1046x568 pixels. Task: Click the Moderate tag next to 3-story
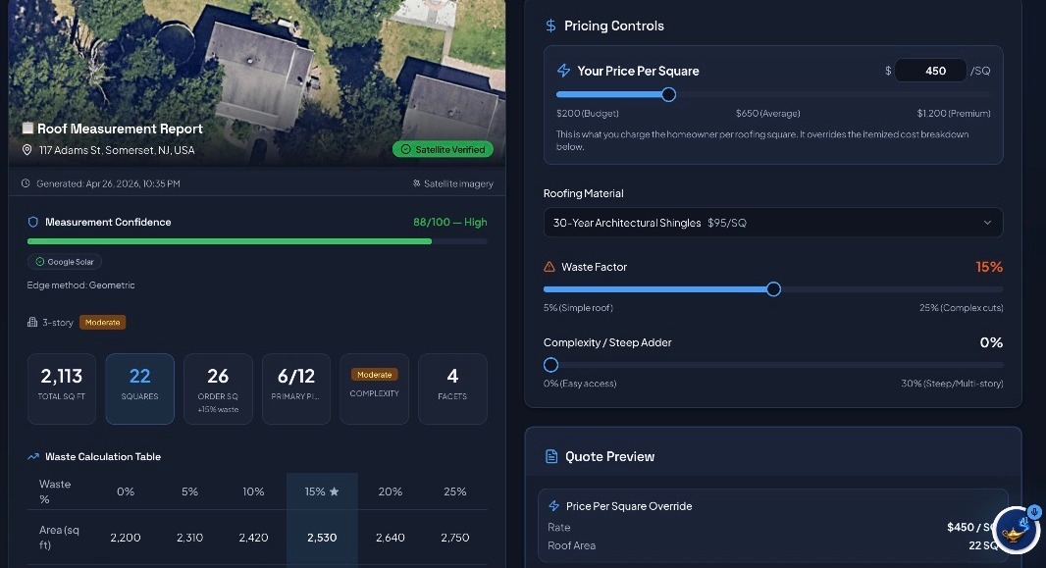tap(103, 322)
